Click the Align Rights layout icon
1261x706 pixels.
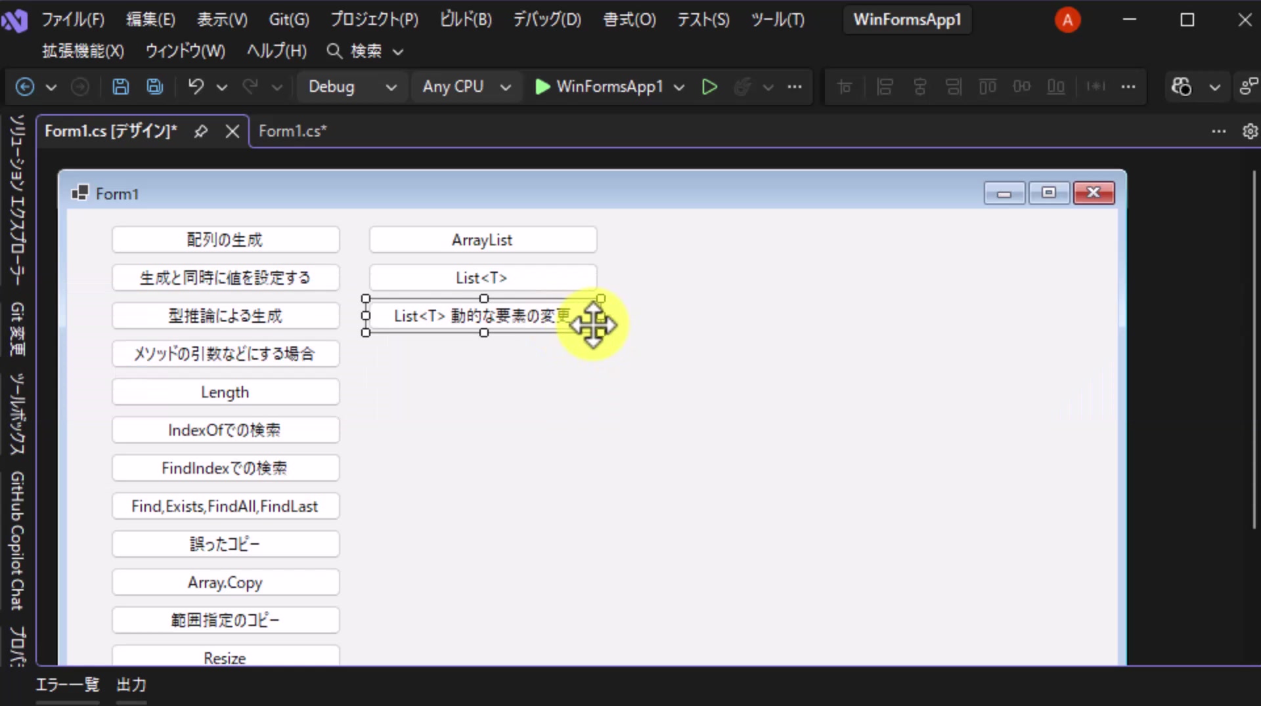point(954,87)
